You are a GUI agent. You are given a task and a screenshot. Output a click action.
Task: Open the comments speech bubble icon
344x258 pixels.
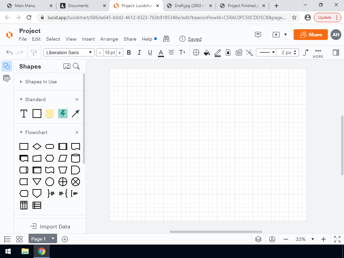[x=258, y=35]
